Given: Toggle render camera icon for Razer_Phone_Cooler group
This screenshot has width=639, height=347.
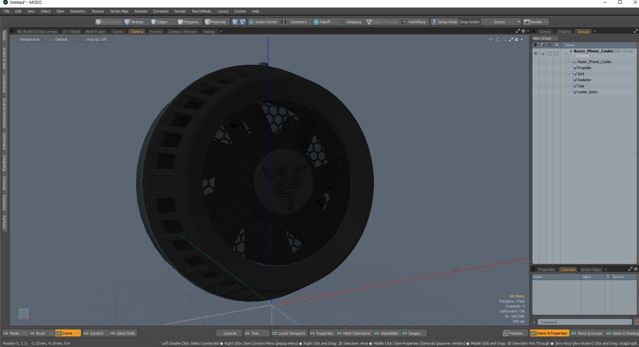Looking at the screenshot, I should tap(542, 54).
